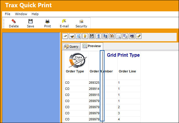This screenshot has width=179, height=123.
Task: Click CO in the 269914 row
Action: 67,89
